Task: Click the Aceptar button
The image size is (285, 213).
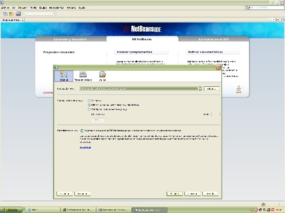Action: 175,194
